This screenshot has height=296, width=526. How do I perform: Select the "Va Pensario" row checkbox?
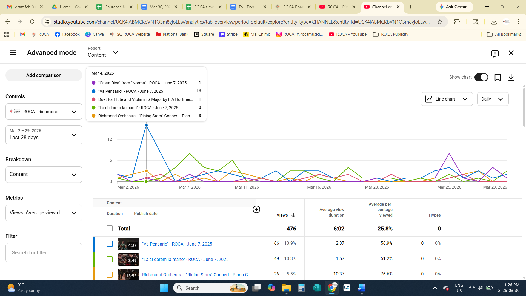pos(110,244)
